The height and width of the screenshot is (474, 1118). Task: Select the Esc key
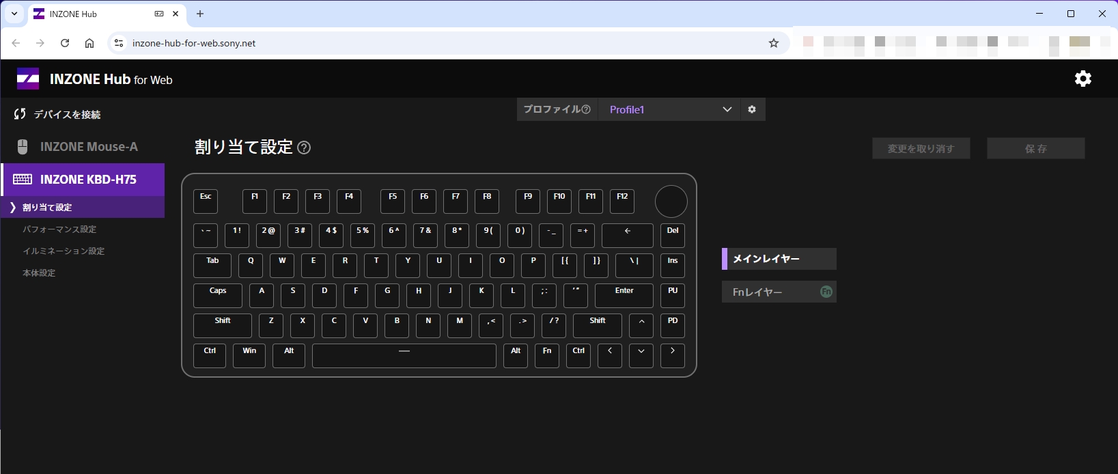tap(206, 201)
